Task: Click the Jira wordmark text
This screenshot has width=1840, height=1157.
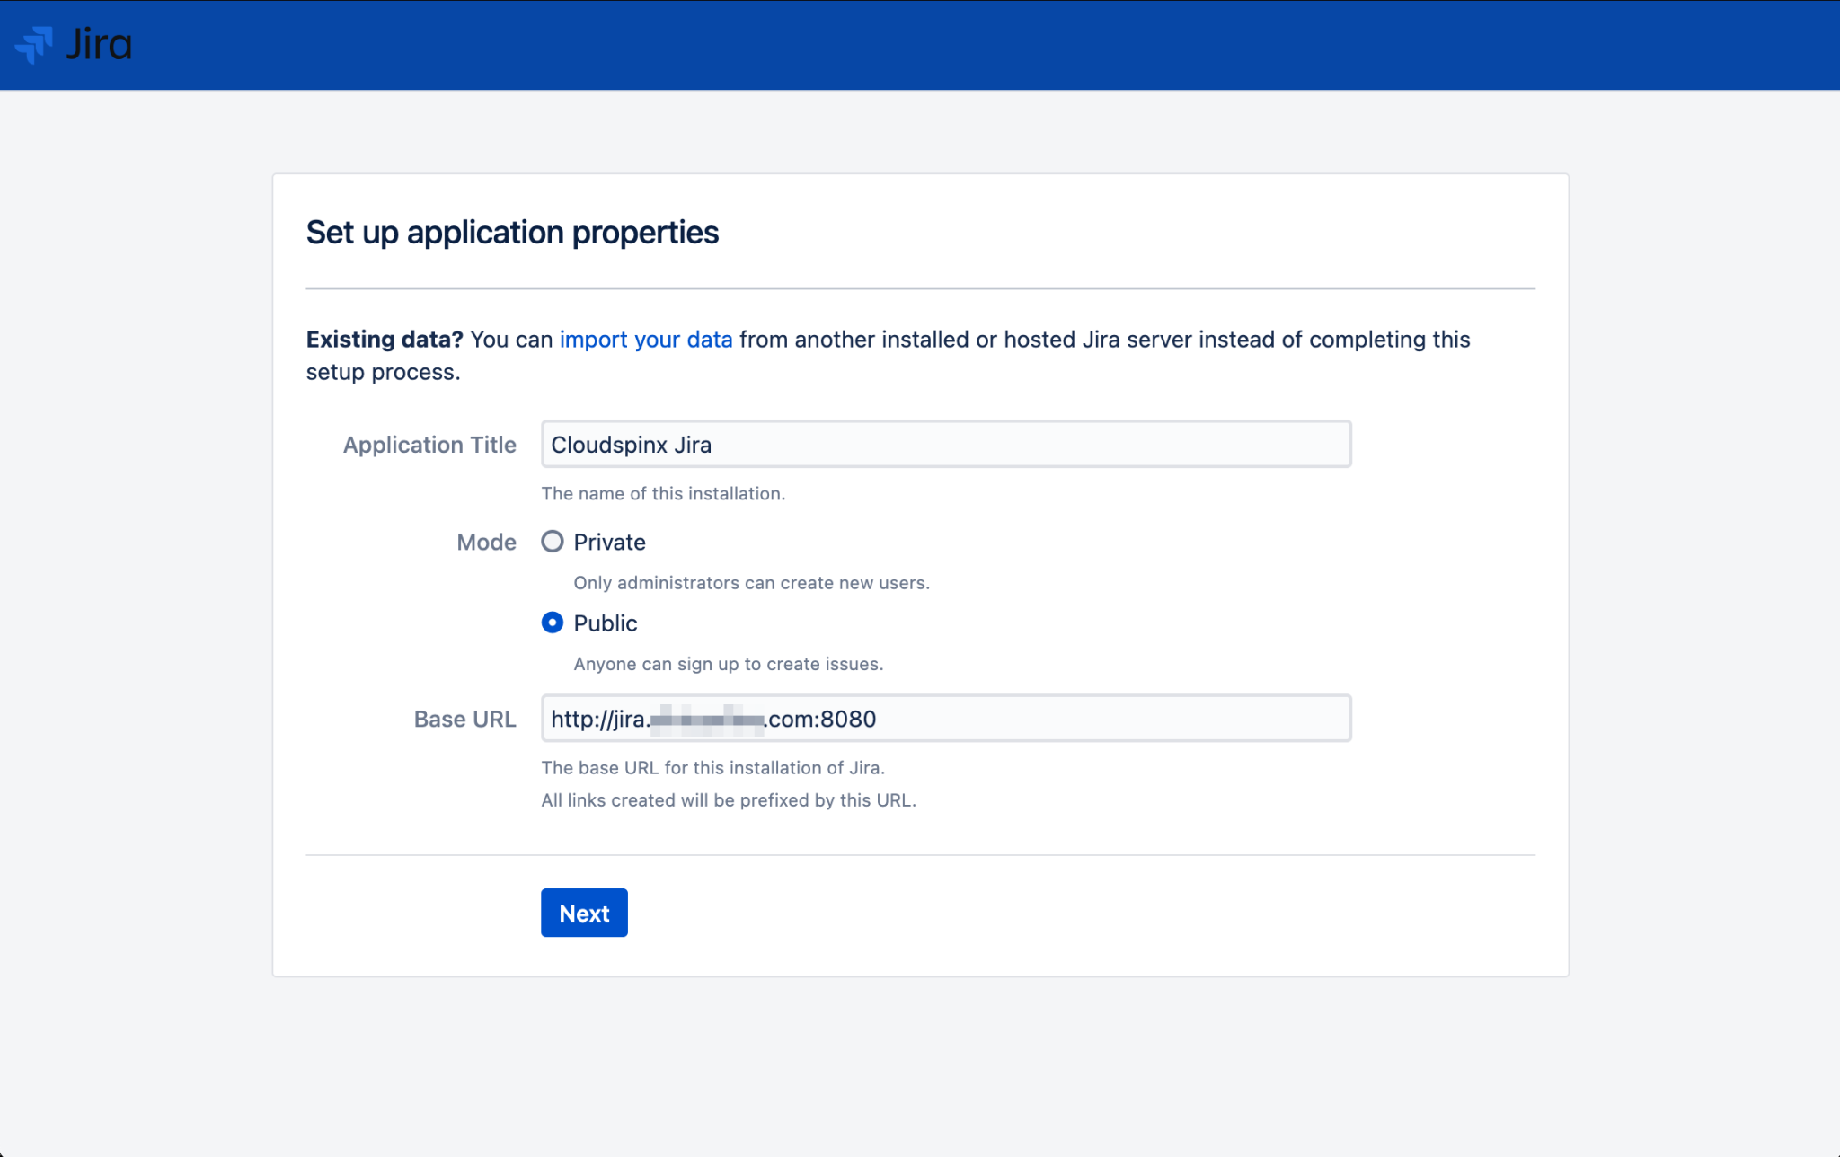Action: tap(101, 44)
